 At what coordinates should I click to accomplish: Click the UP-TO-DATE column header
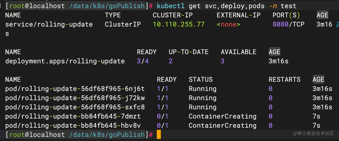[189, 52]
